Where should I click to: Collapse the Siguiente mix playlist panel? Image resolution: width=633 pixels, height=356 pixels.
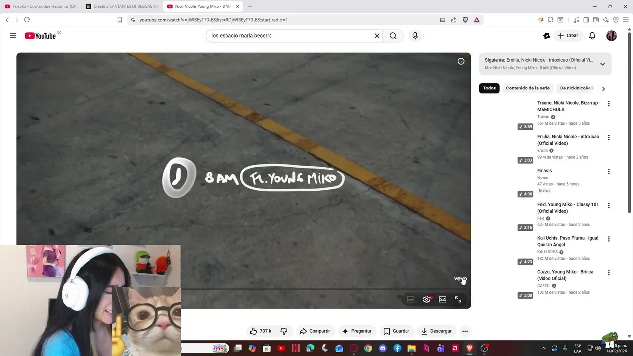tap(602, 64)
